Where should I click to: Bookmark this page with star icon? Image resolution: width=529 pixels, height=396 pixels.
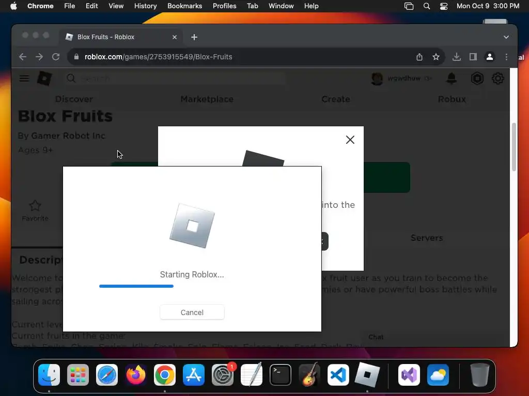click(436, 57)
